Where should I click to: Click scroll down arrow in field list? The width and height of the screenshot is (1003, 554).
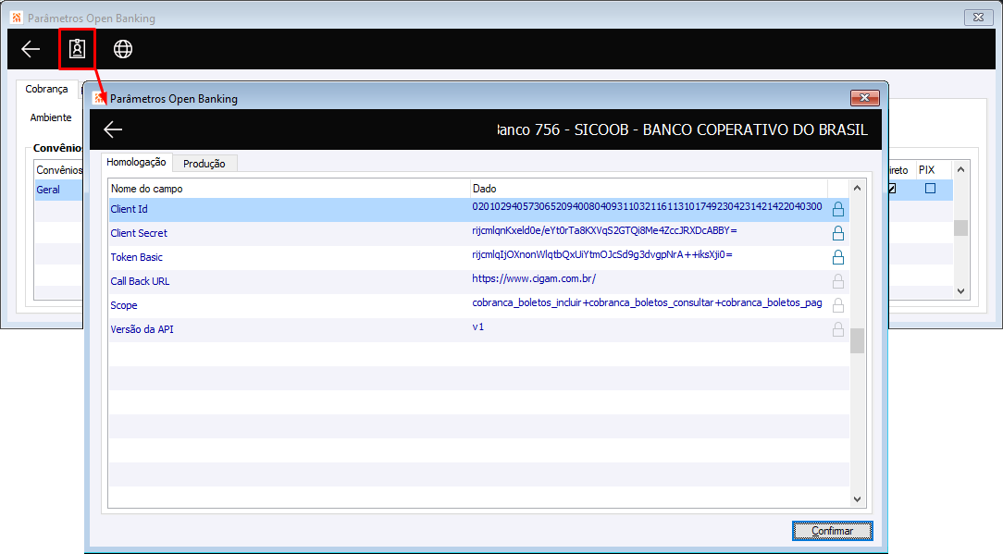[857, 499]
